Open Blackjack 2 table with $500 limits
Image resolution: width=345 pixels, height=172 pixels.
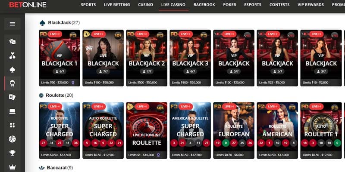click(147, 58)
